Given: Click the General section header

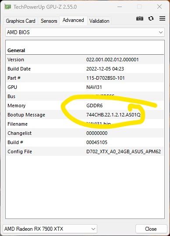Looking at the screenshot, I should click(x=16, y=50).
